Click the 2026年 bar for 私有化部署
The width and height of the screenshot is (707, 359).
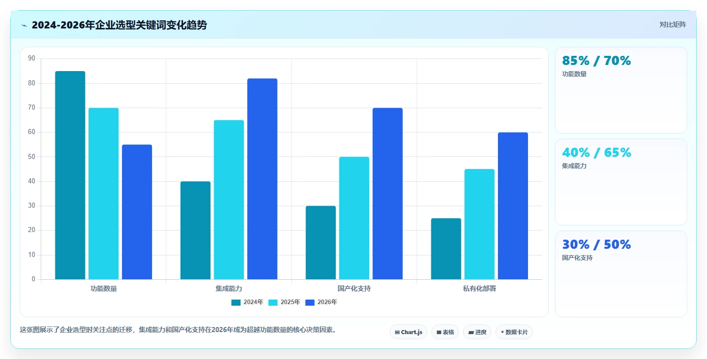[x=513, y=206]
